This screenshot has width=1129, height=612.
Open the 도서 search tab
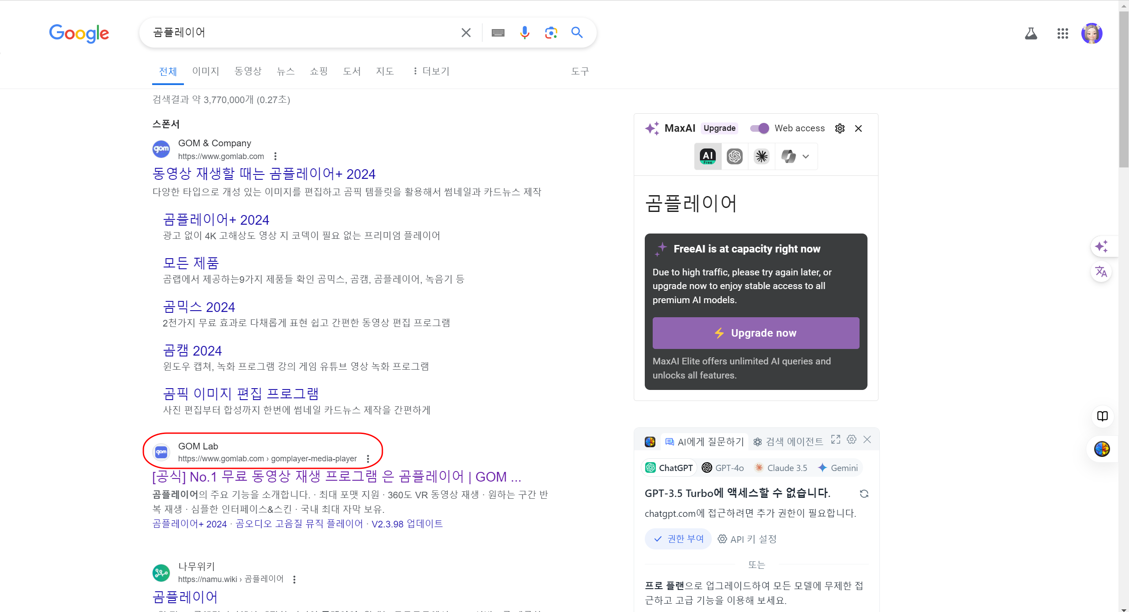pyautogui.click(x=352, y=71)
